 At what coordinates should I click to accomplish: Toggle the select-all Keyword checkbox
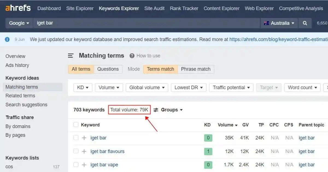click(x=76, y=125)
